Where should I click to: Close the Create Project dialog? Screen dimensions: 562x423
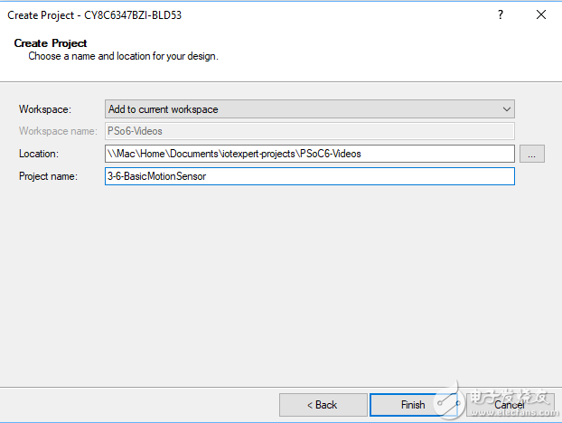(540, 15)
